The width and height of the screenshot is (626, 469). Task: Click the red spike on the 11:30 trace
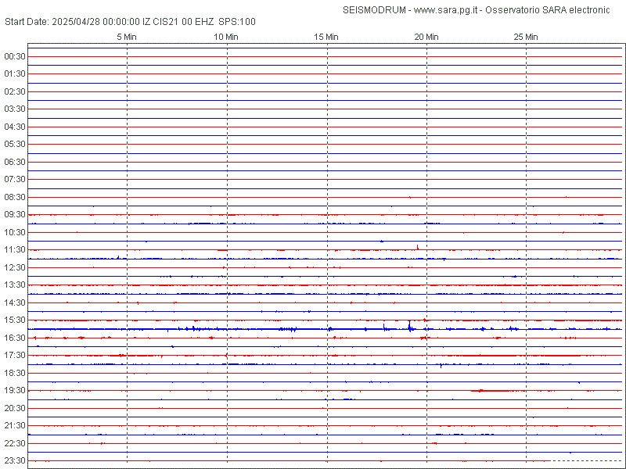coord(418,247)
